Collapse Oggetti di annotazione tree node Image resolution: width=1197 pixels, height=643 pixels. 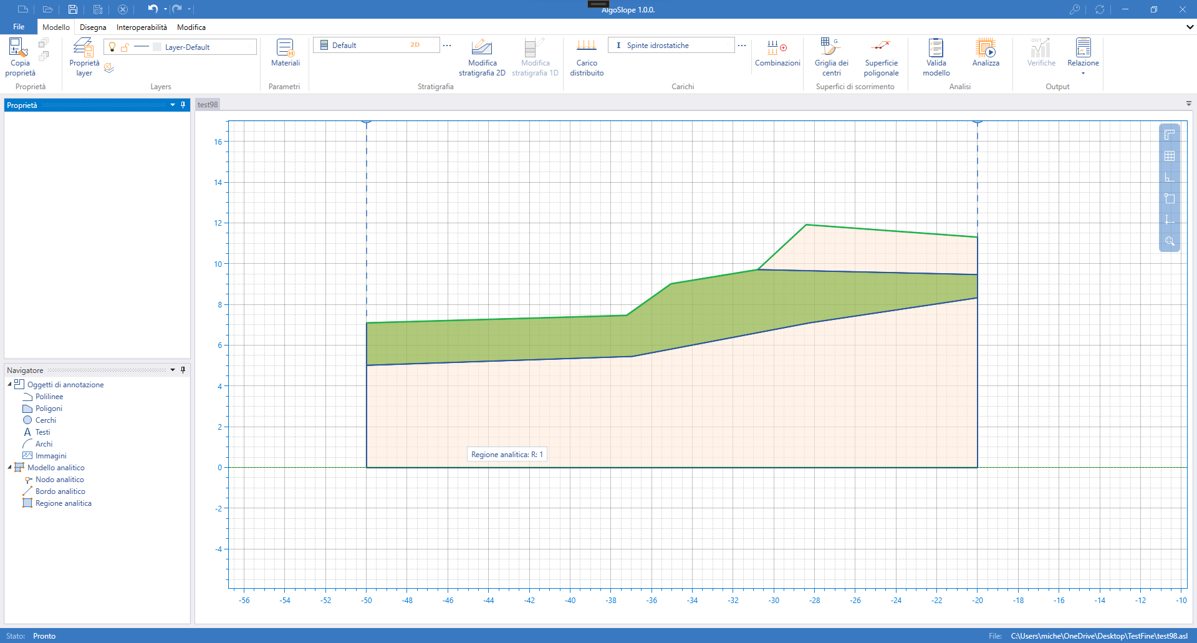[9, 384]
